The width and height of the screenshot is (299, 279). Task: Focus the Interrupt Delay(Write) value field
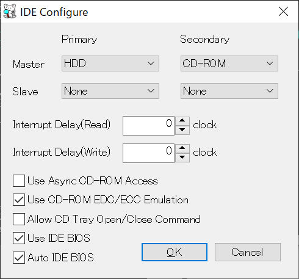[x=148, y=153]
